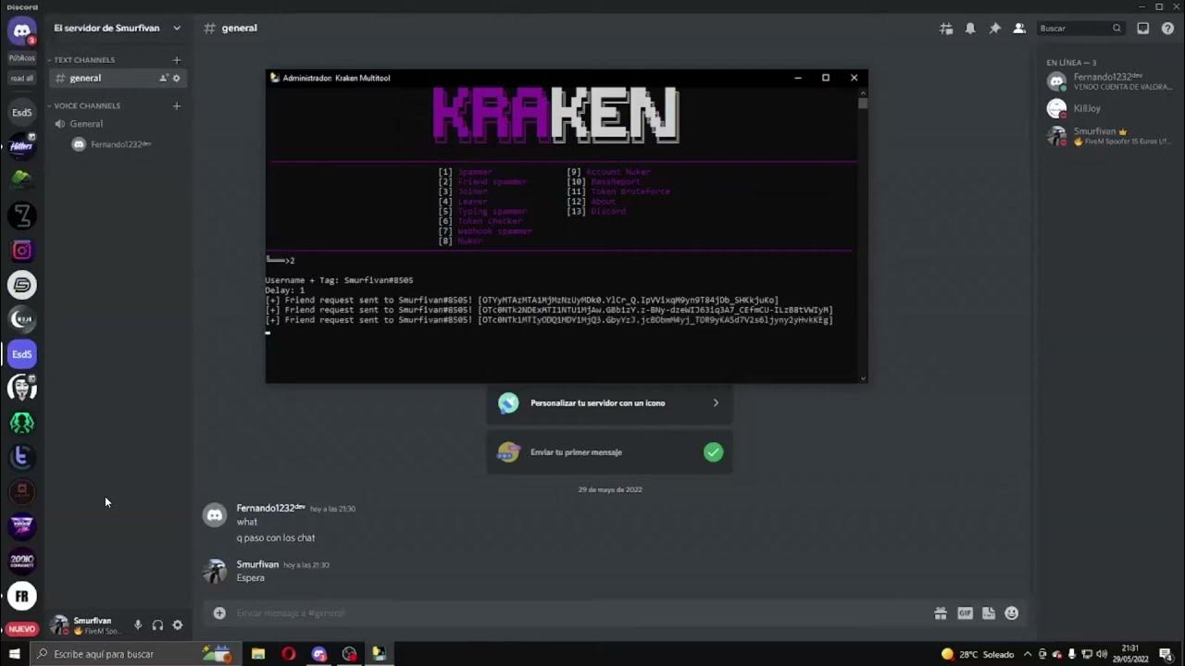The image size is (1185, 666).
Task: Open threads icon in channel header
Action: click(946, 29)
